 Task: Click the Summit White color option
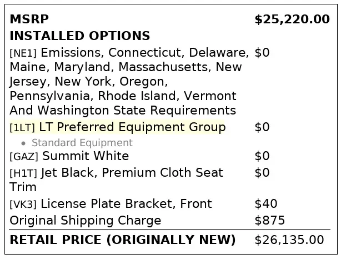pos(86,156)
